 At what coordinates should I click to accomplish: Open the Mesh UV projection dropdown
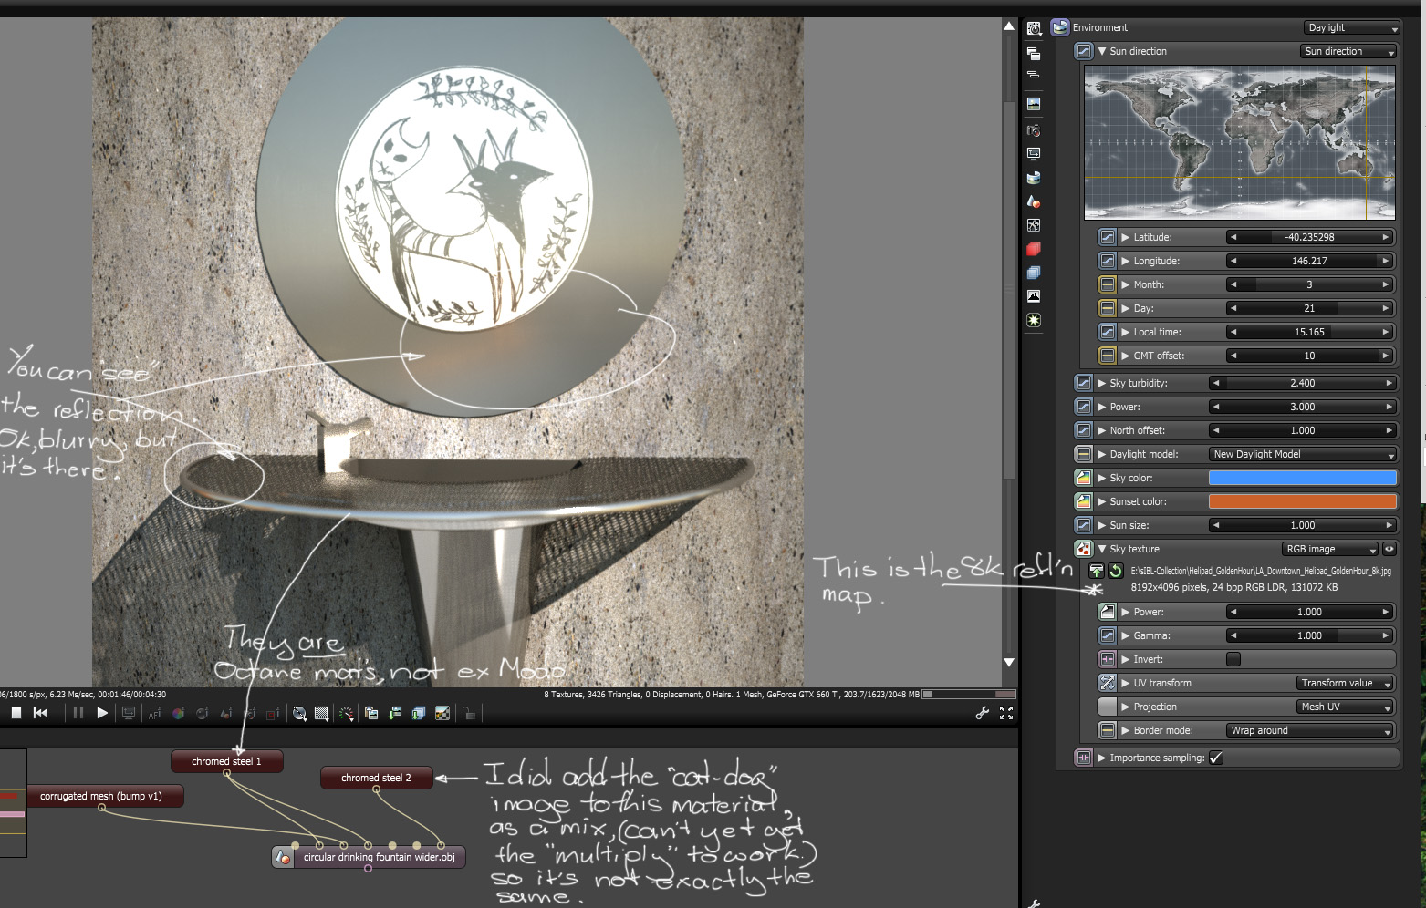(x=1345, y=707)
